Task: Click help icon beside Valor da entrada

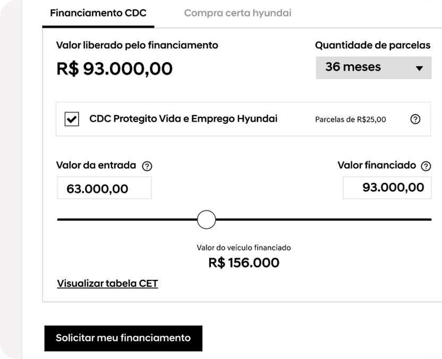Action: coord(148,166)
